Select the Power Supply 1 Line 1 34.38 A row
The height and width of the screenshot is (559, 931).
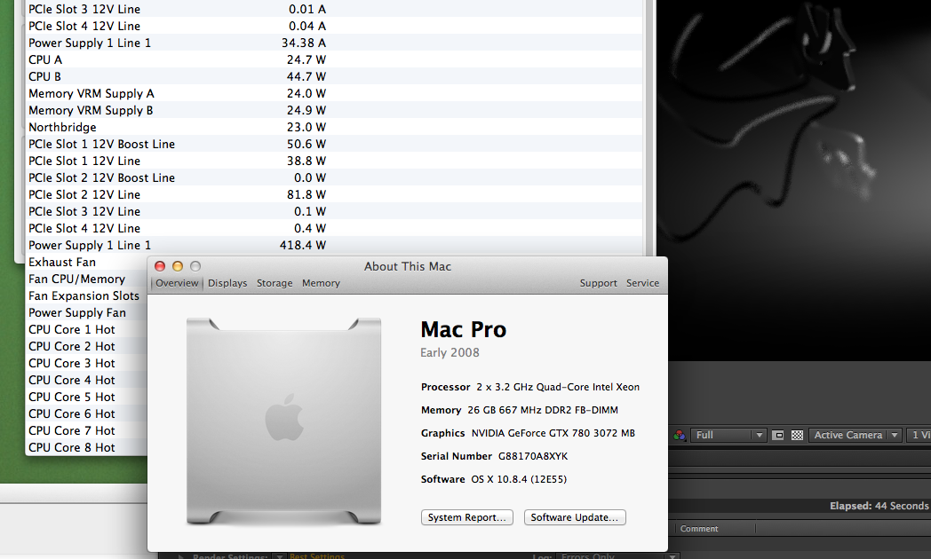(335, 43)
